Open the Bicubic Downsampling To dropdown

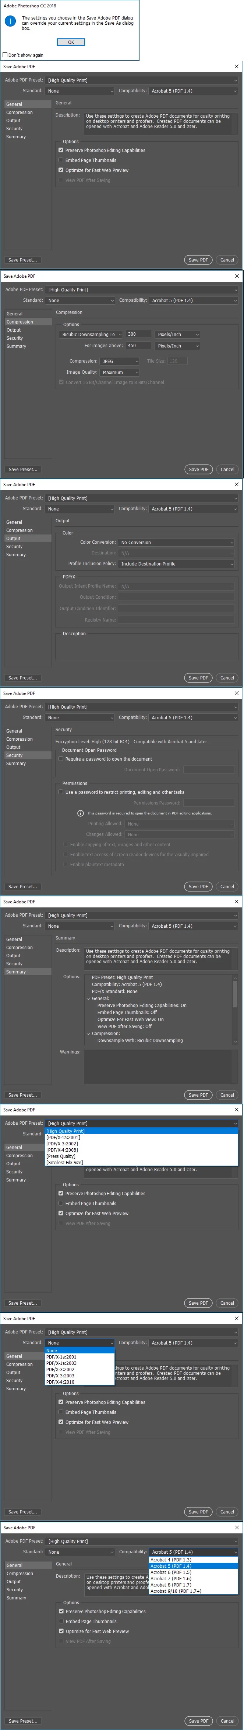[91, 334]
